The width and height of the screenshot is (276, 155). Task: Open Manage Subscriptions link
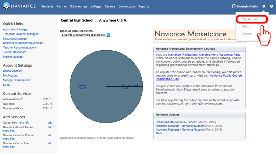point(17,80)
